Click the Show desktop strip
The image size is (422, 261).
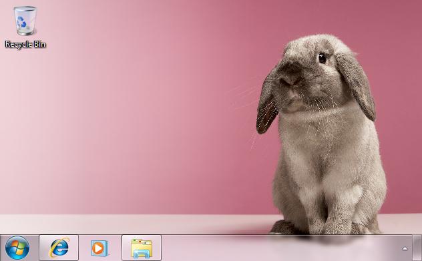417,248
